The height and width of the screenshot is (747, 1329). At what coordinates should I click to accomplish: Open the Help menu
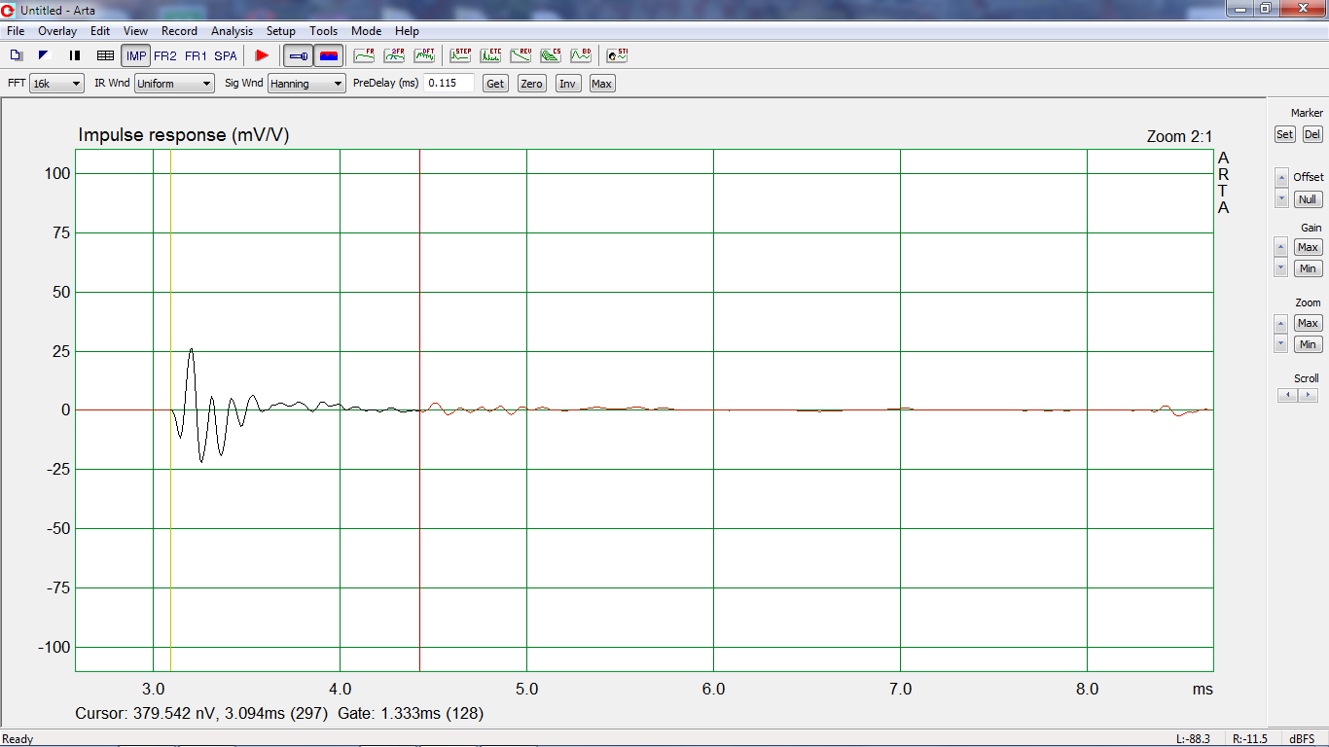[x=407, y=31]
